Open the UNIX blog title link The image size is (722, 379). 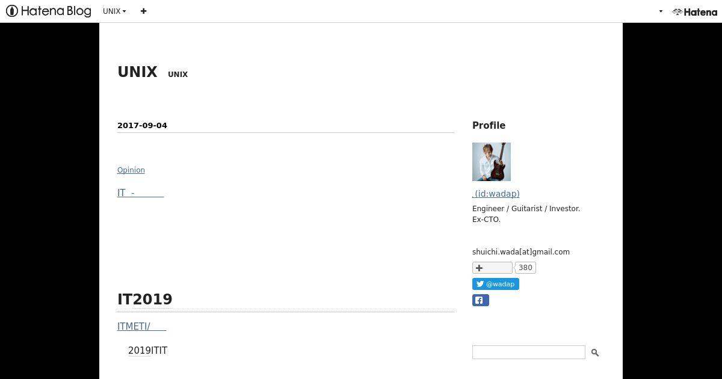point(137,72)
